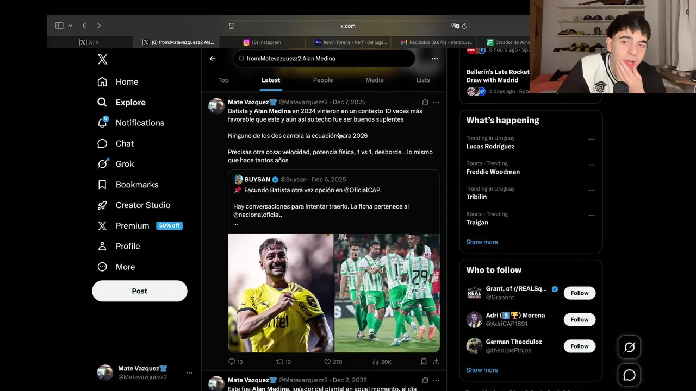Screen dimensions: 696x391
Task: Open Traigan trending topic
Action: click(x=477, y=222)
